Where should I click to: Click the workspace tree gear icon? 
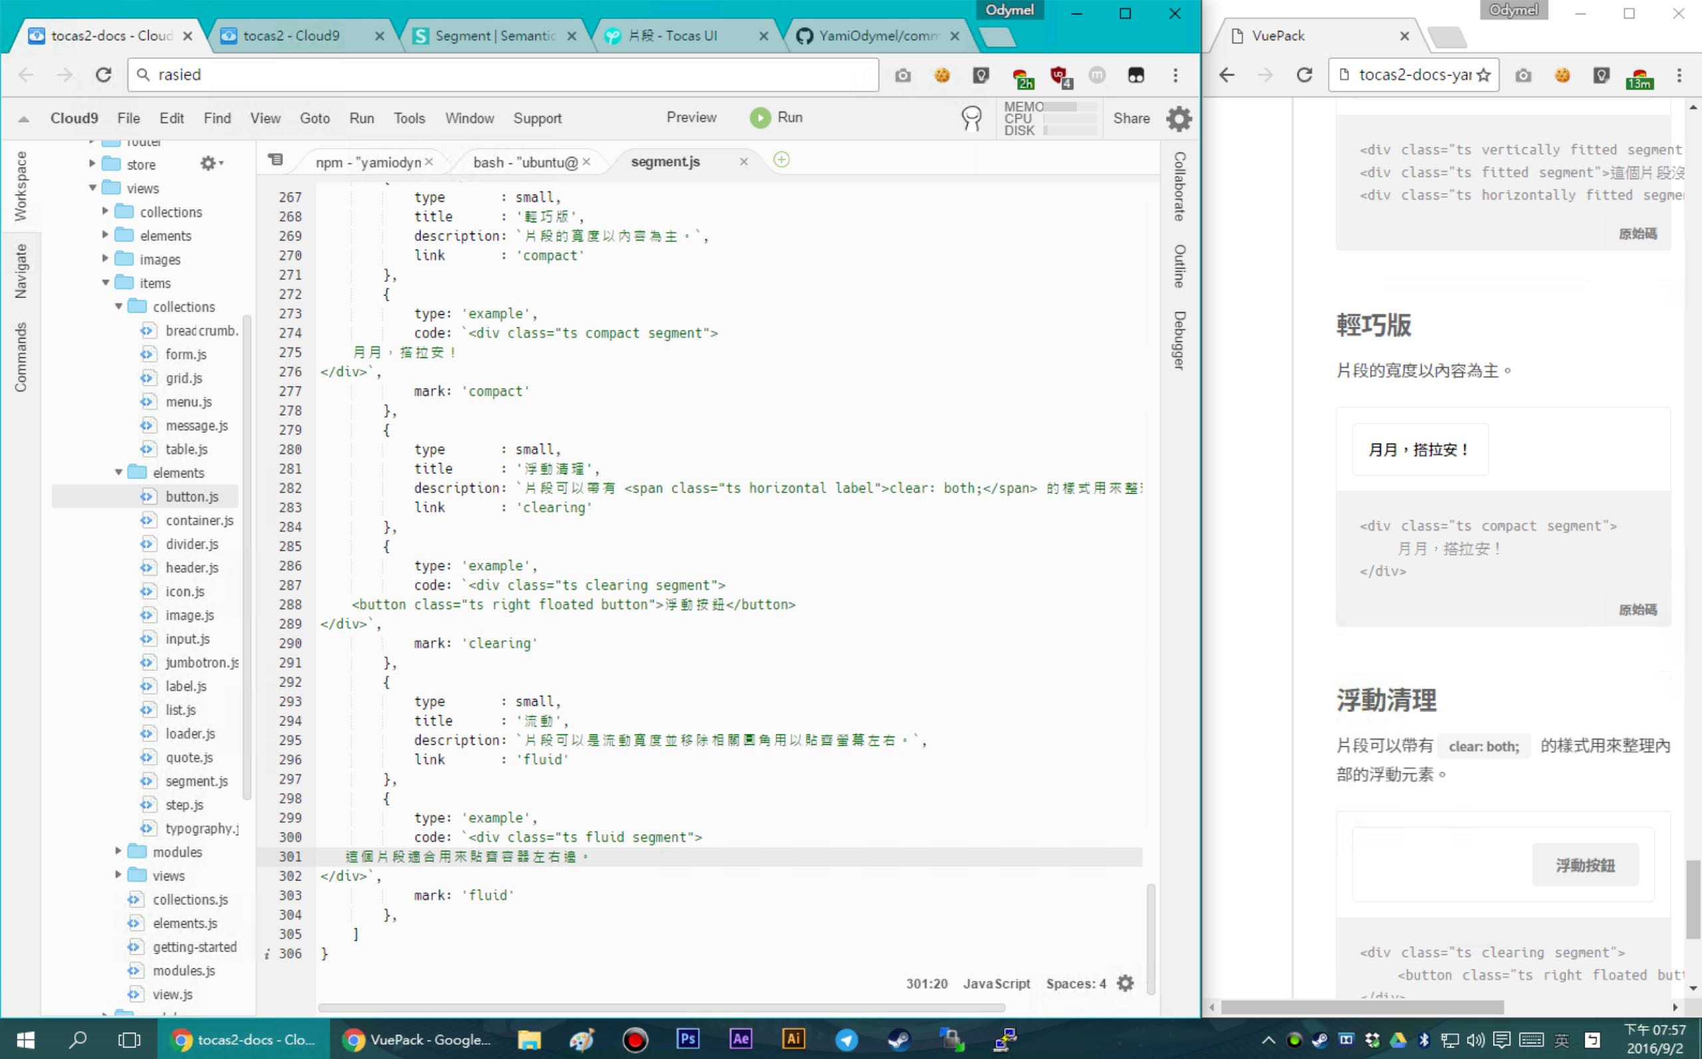click(209, 163)
